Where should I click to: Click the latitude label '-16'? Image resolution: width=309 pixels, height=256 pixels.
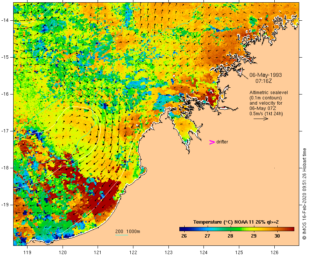coord(5,94)
